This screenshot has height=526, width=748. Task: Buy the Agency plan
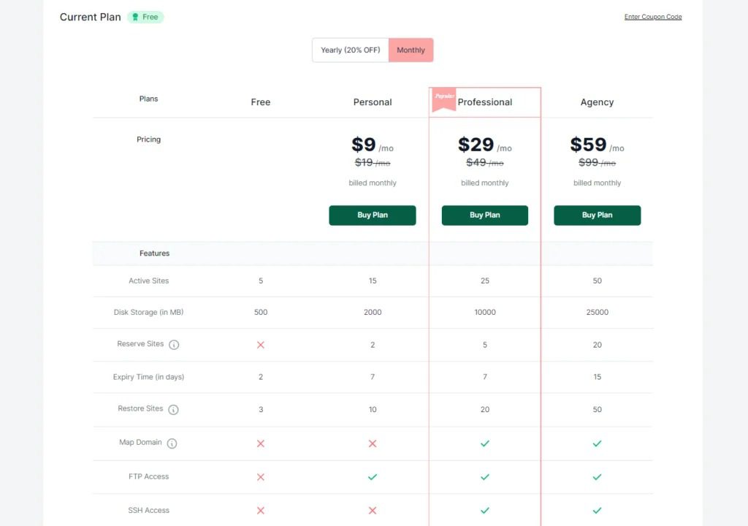598,216
